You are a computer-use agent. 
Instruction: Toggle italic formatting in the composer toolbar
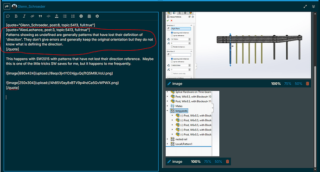coord(24,16)
